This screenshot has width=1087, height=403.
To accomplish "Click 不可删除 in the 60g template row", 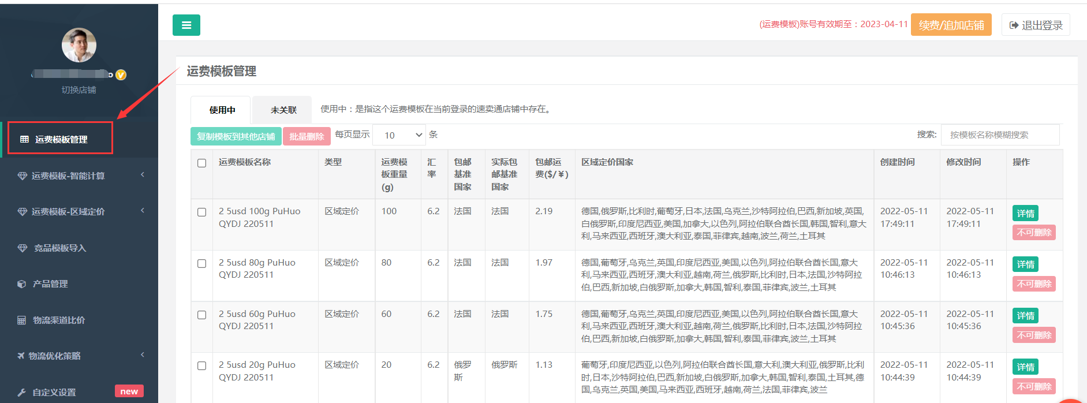I will pyautogui.click(x=1034, y=335).
